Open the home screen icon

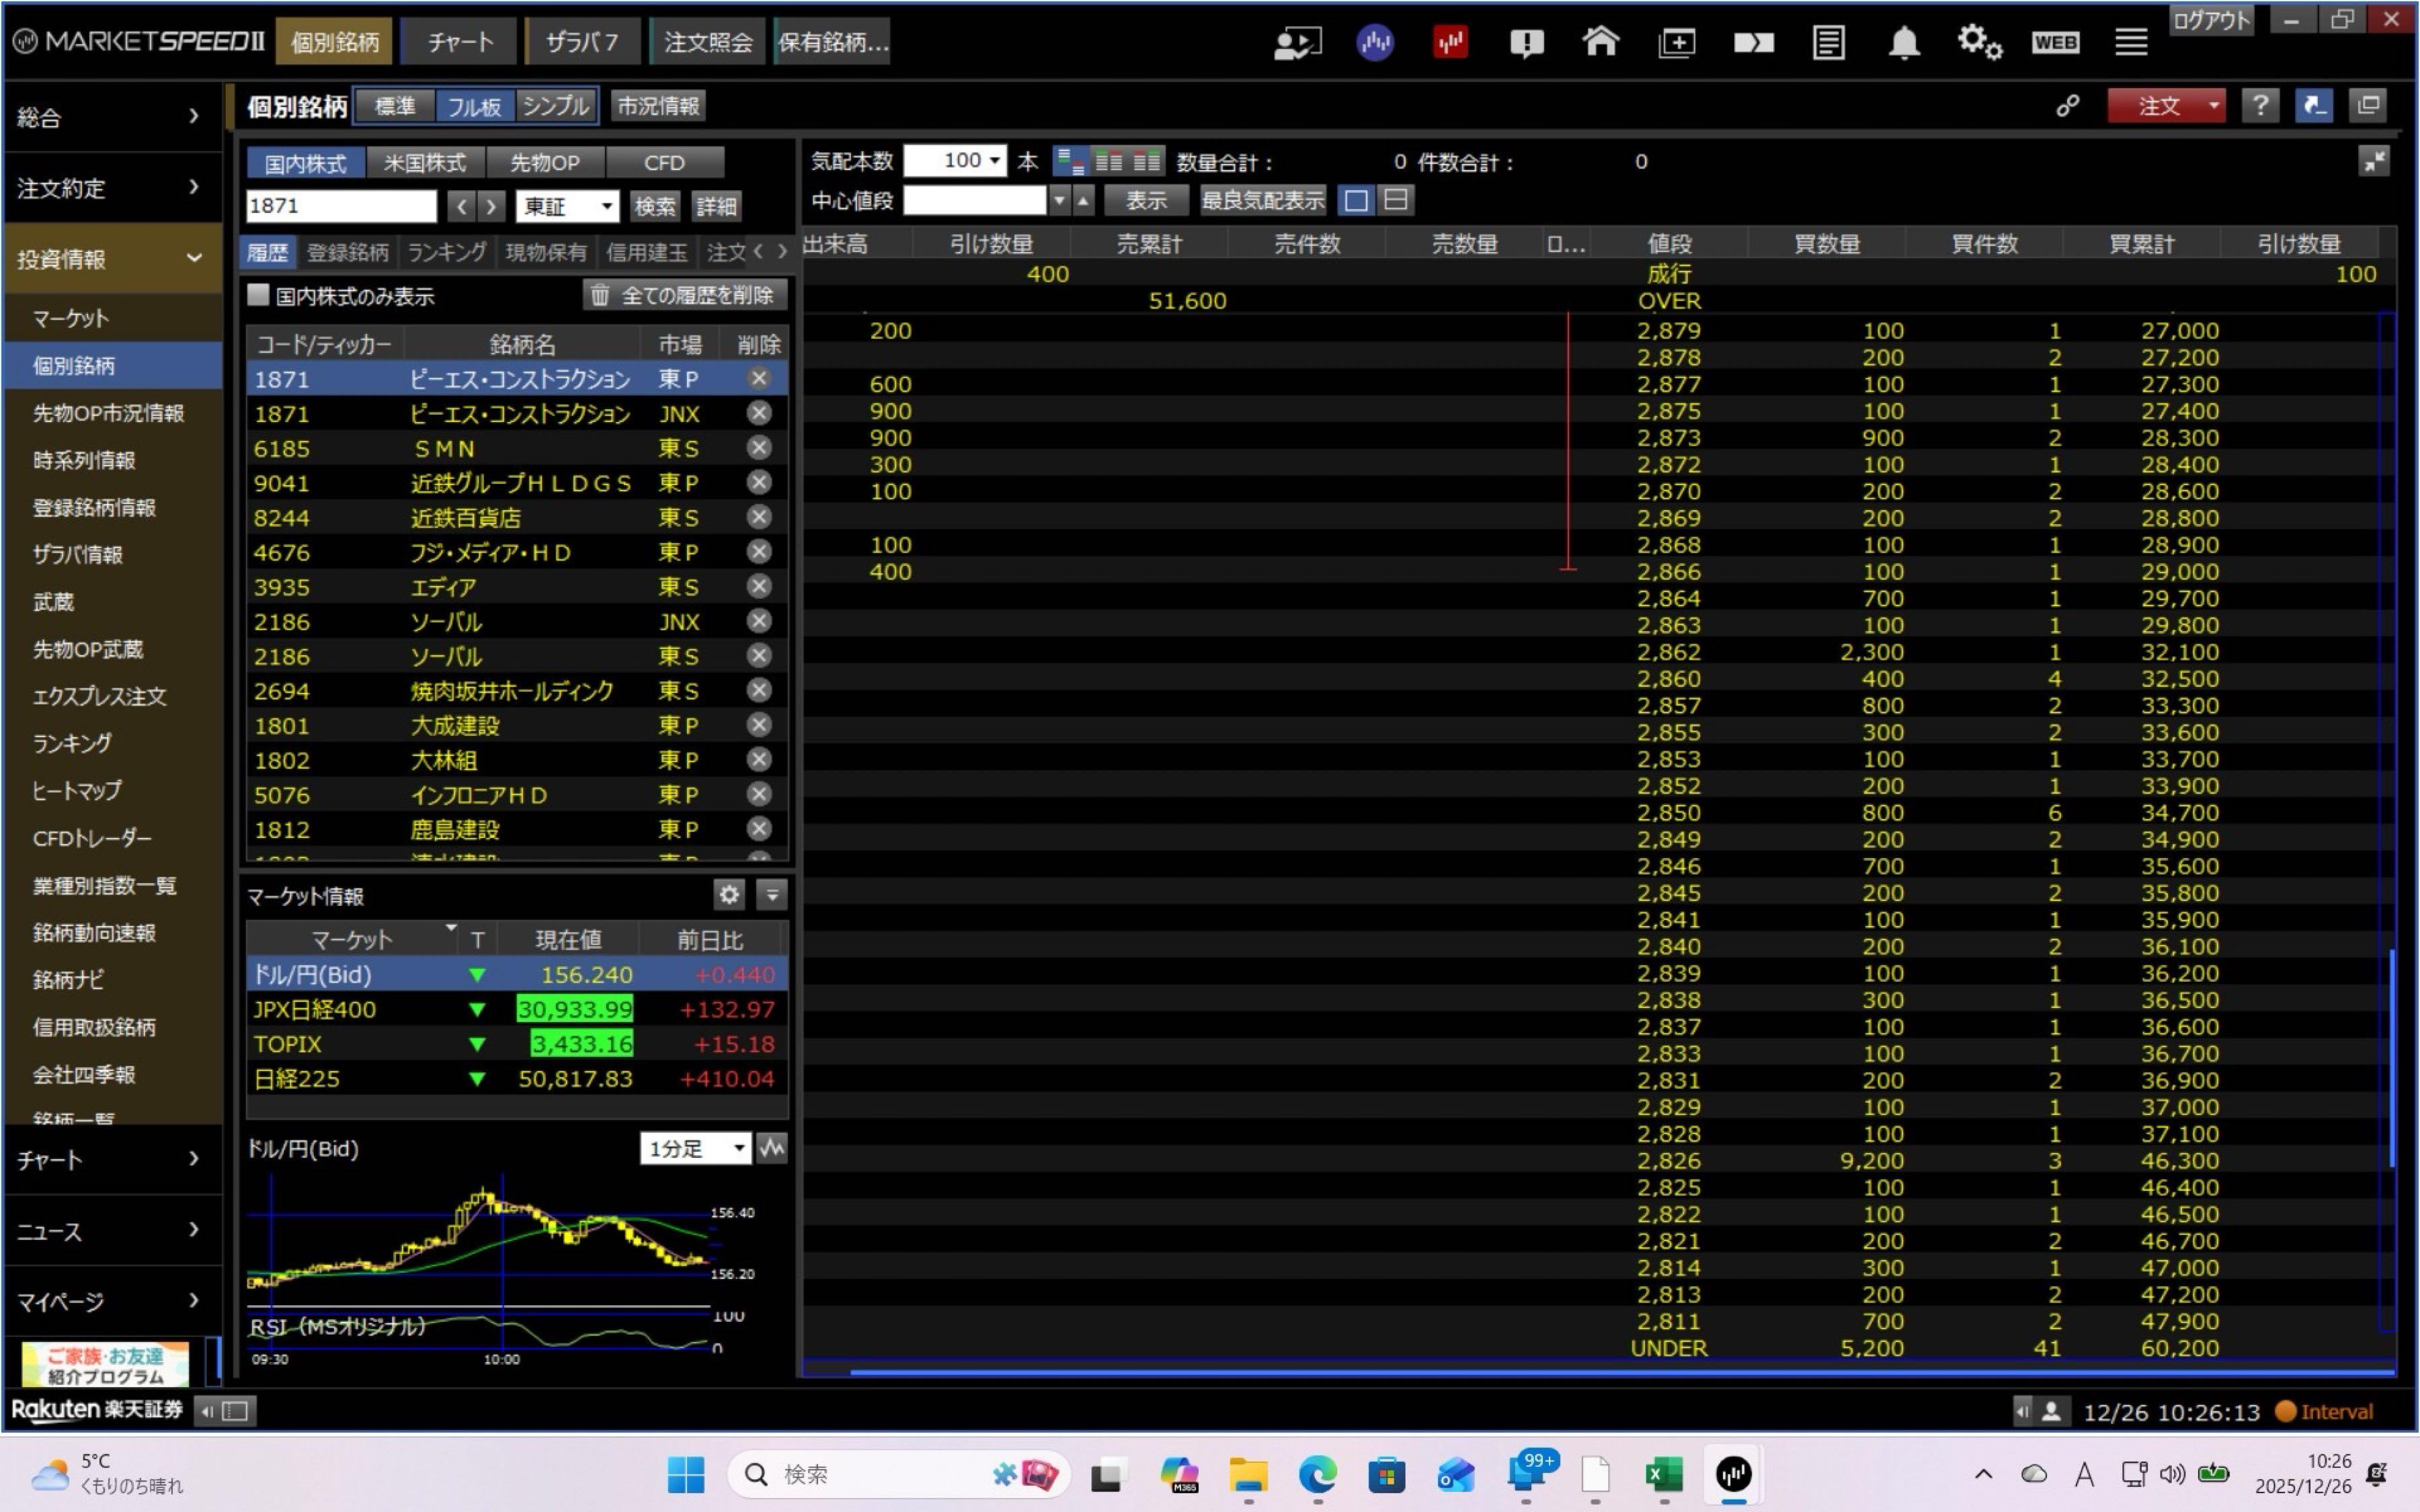(1600, 42)
